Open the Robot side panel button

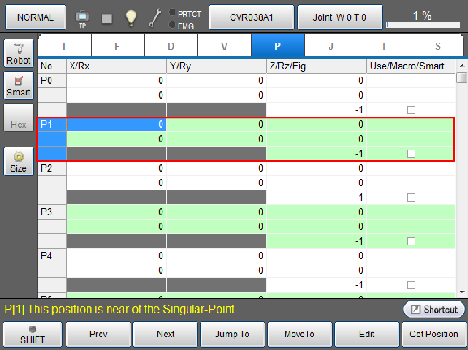pos(19,53)
